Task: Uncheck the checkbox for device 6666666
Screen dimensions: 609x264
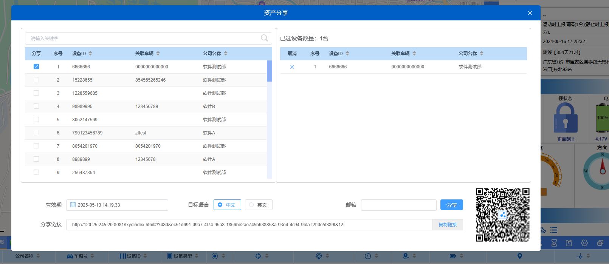Action: point(36,66)
